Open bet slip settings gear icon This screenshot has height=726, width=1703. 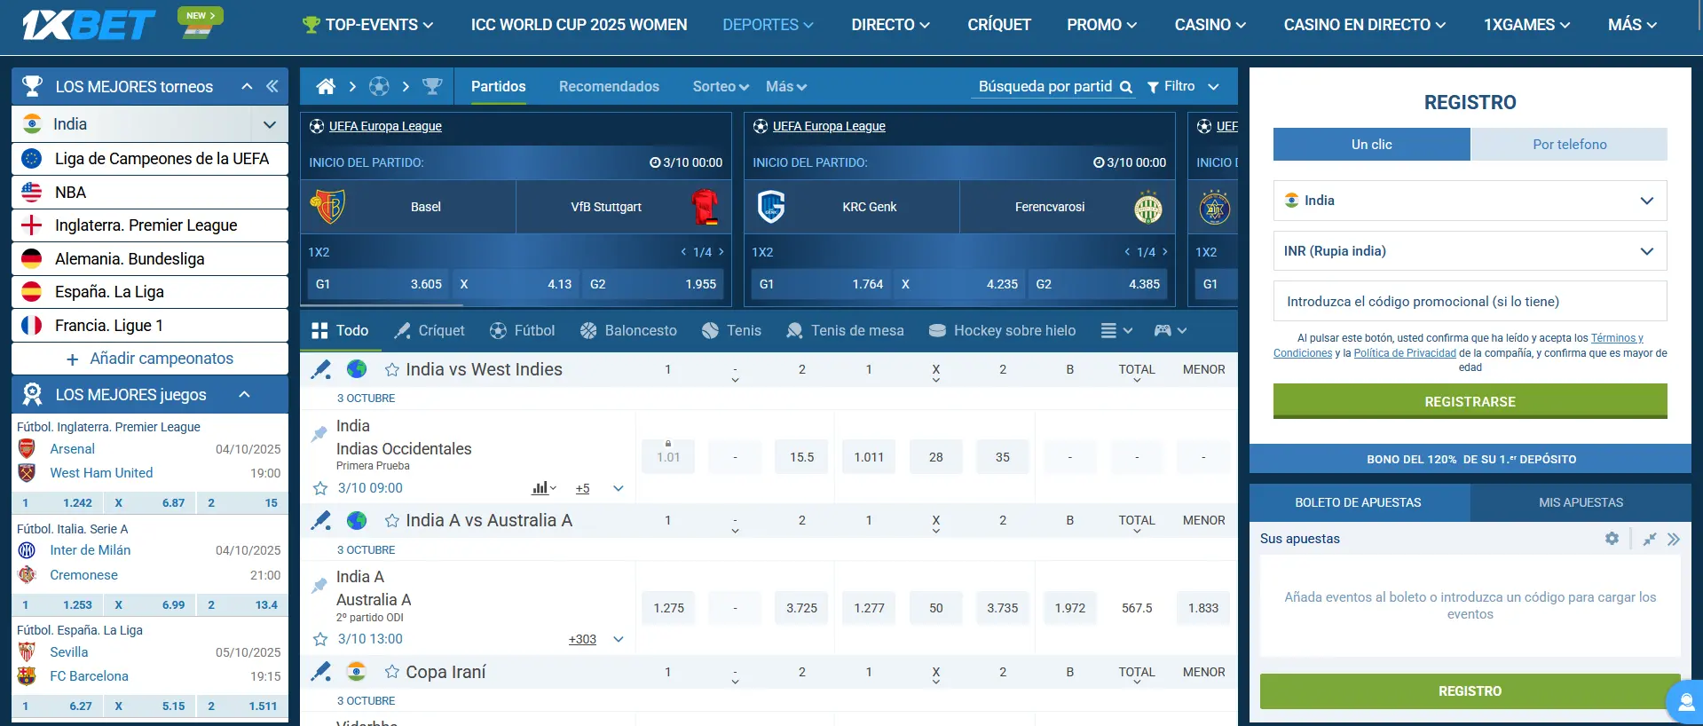tap(1612, 539)
